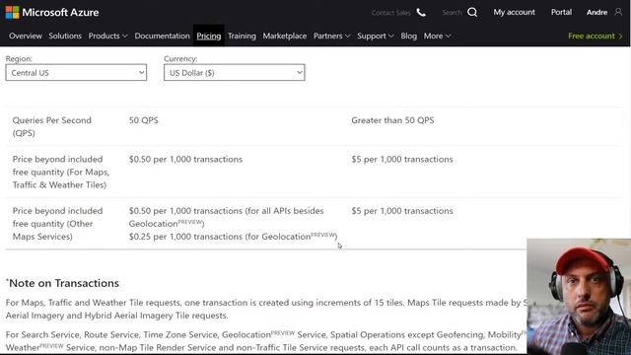631x355 pixels.
Task: Open search with the magnifier icon
Action: tap(472, 13)
